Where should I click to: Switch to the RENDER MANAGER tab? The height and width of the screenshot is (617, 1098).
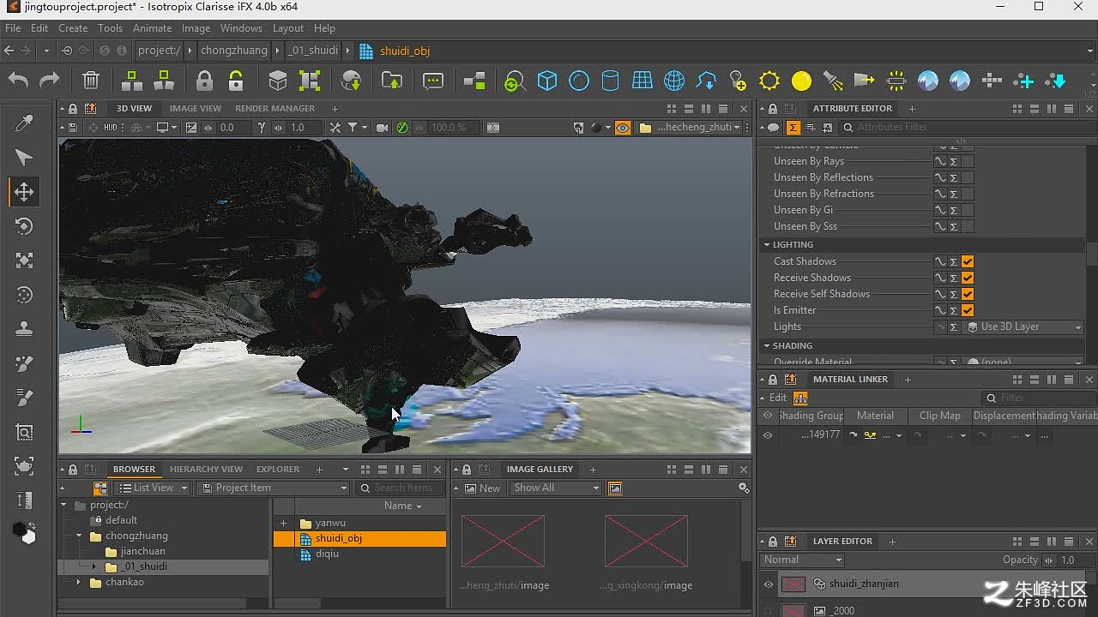(x=274, y=109)
